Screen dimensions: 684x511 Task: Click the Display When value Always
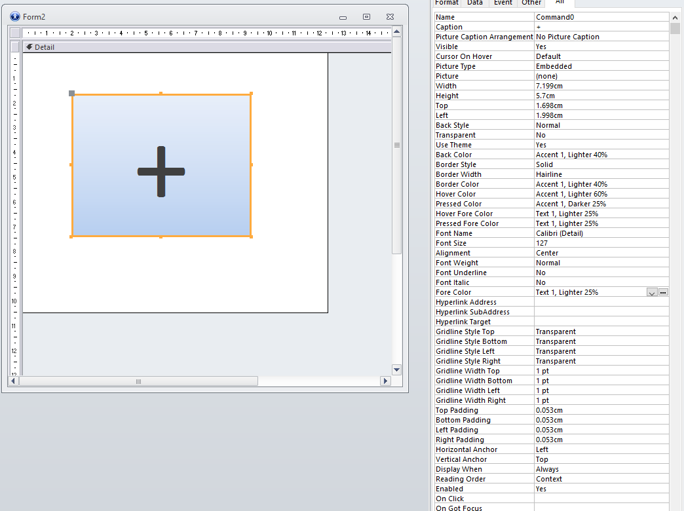(x=601, y=469)
